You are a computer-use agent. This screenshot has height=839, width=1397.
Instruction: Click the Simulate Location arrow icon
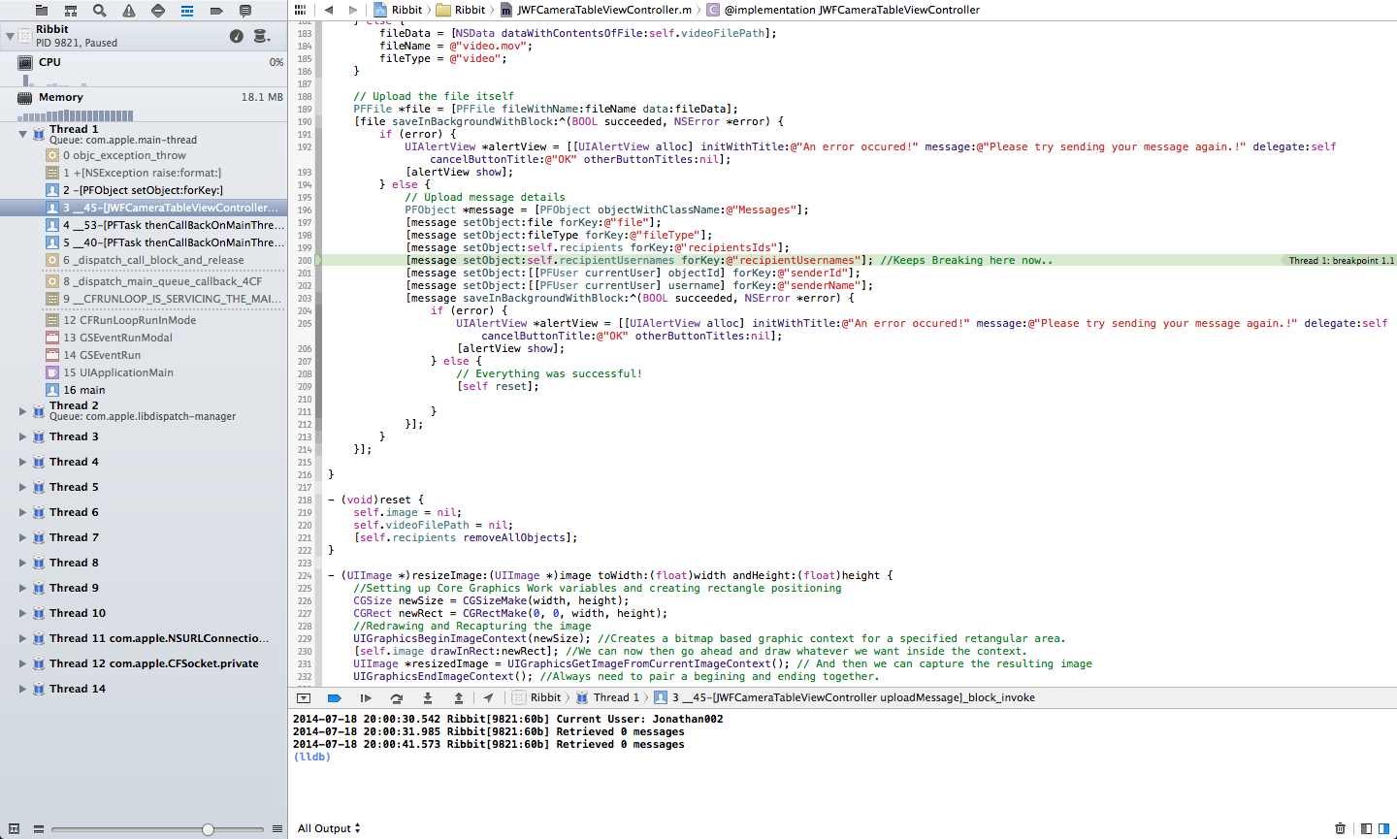(488, 698)
